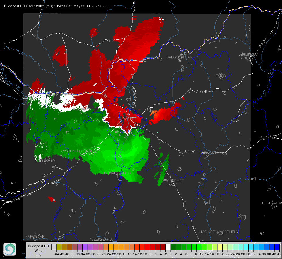Click the teal swirl logo icon
282x259 pixels.
[x=10, y=249]
